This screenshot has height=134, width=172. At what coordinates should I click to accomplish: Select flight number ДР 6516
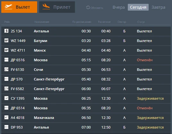(x=18, y=60)
